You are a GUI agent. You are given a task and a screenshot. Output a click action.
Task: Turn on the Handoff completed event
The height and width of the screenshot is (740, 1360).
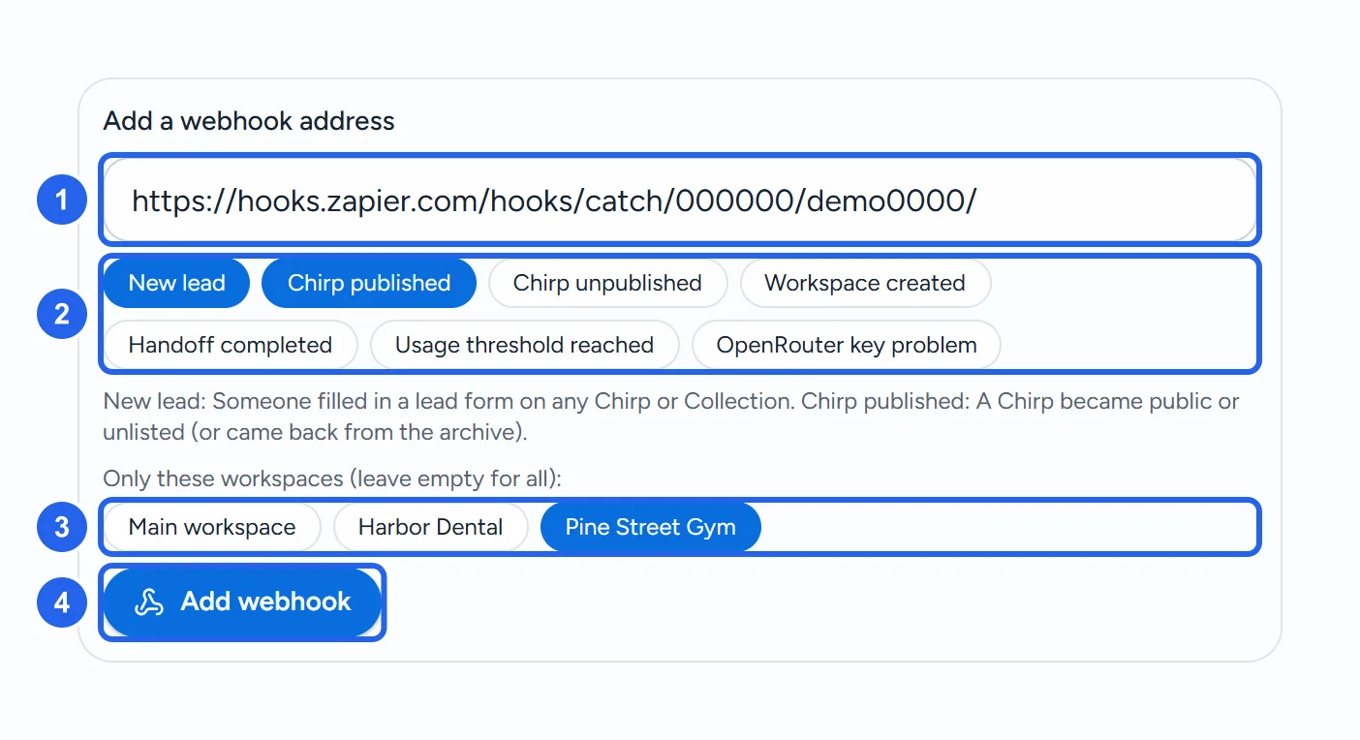(231, 345)
